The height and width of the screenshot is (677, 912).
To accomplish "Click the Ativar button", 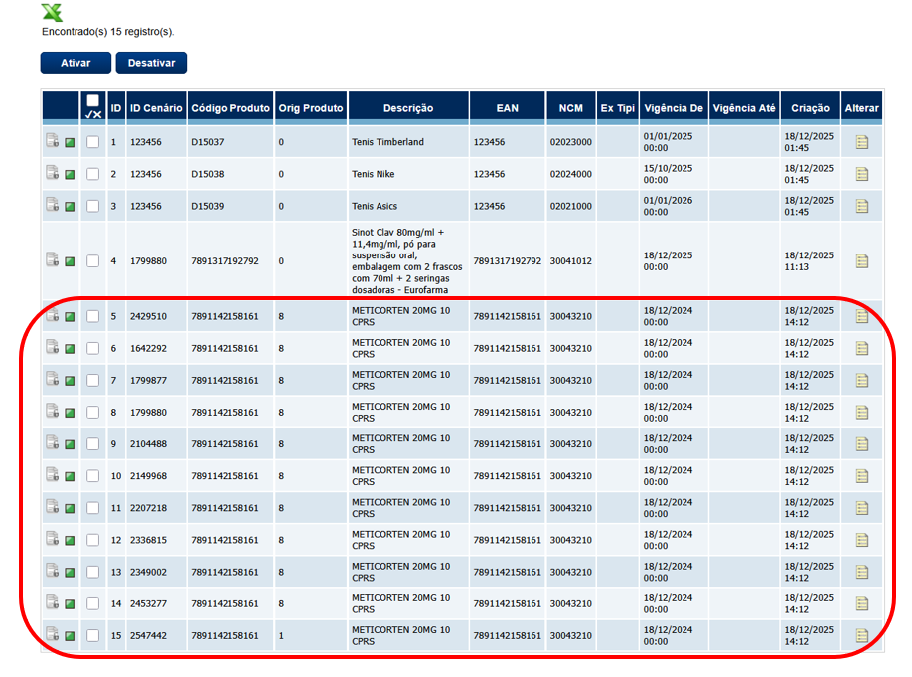I will pos(76,63).
